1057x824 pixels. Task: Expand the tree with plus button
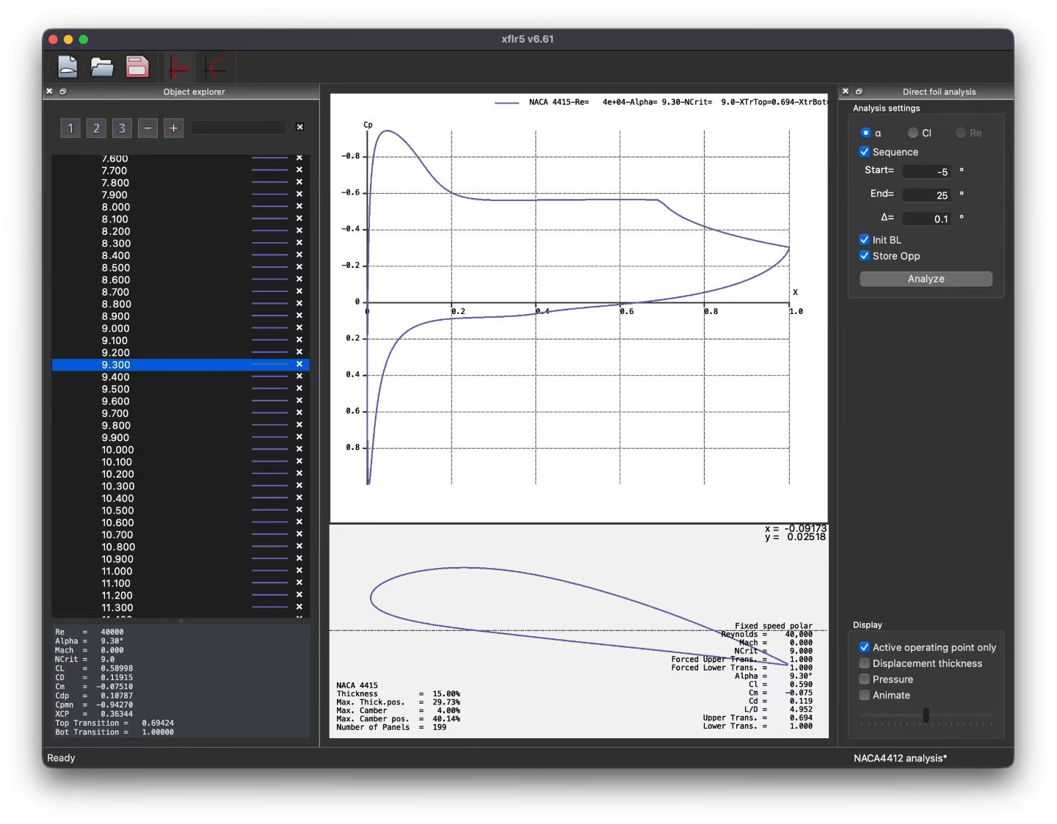click(173, 128)
